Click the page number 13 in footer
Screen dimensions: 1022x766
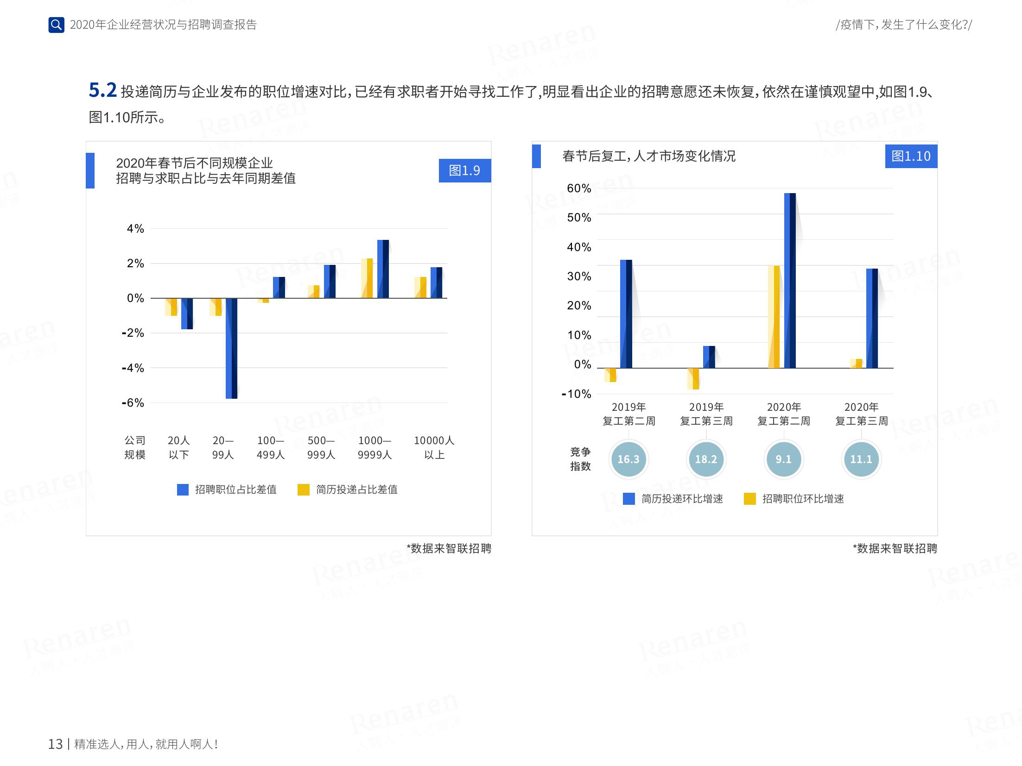tap(55, 744)
